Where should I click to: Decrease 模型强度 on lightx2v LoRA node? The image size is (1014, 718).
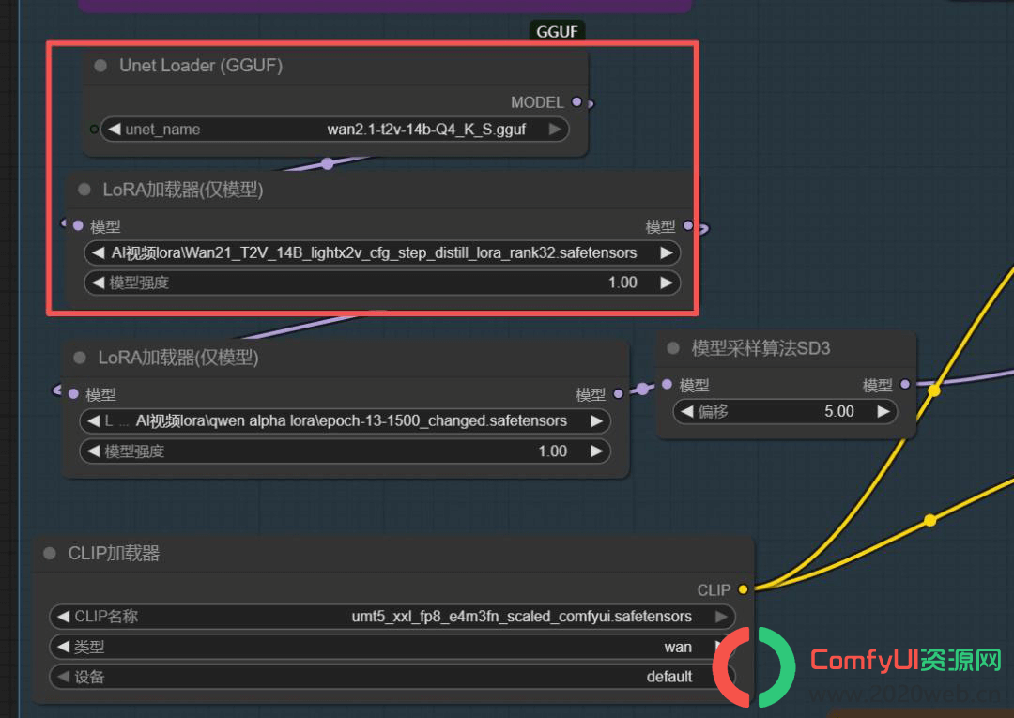tap(98, 283)
